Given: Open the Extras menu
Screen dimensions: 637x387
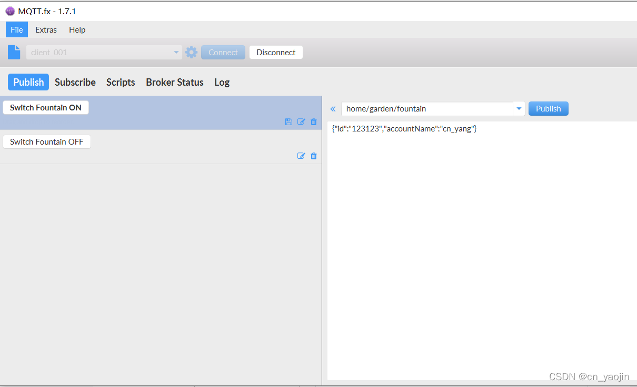Looking at the screenshot, I should (46, 30).
